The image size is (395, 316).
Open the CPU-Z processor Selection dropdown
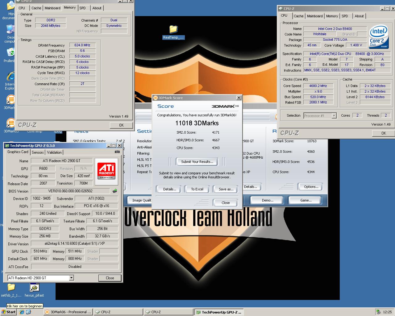coord(334,115)
